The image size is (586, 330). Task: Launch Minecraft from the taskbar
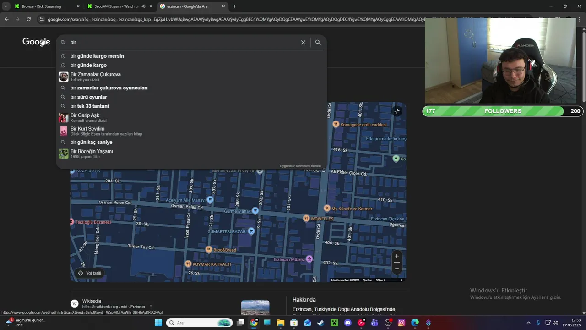[334, 323]
